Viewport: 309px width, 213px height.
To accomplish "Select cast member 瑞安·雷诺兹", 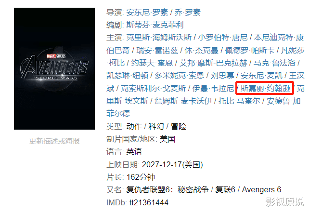I will pos(157,51).
